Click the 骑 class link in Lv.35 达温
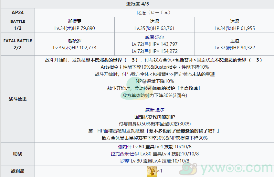The width and height of the screenshot is (274, 177). 150,28
